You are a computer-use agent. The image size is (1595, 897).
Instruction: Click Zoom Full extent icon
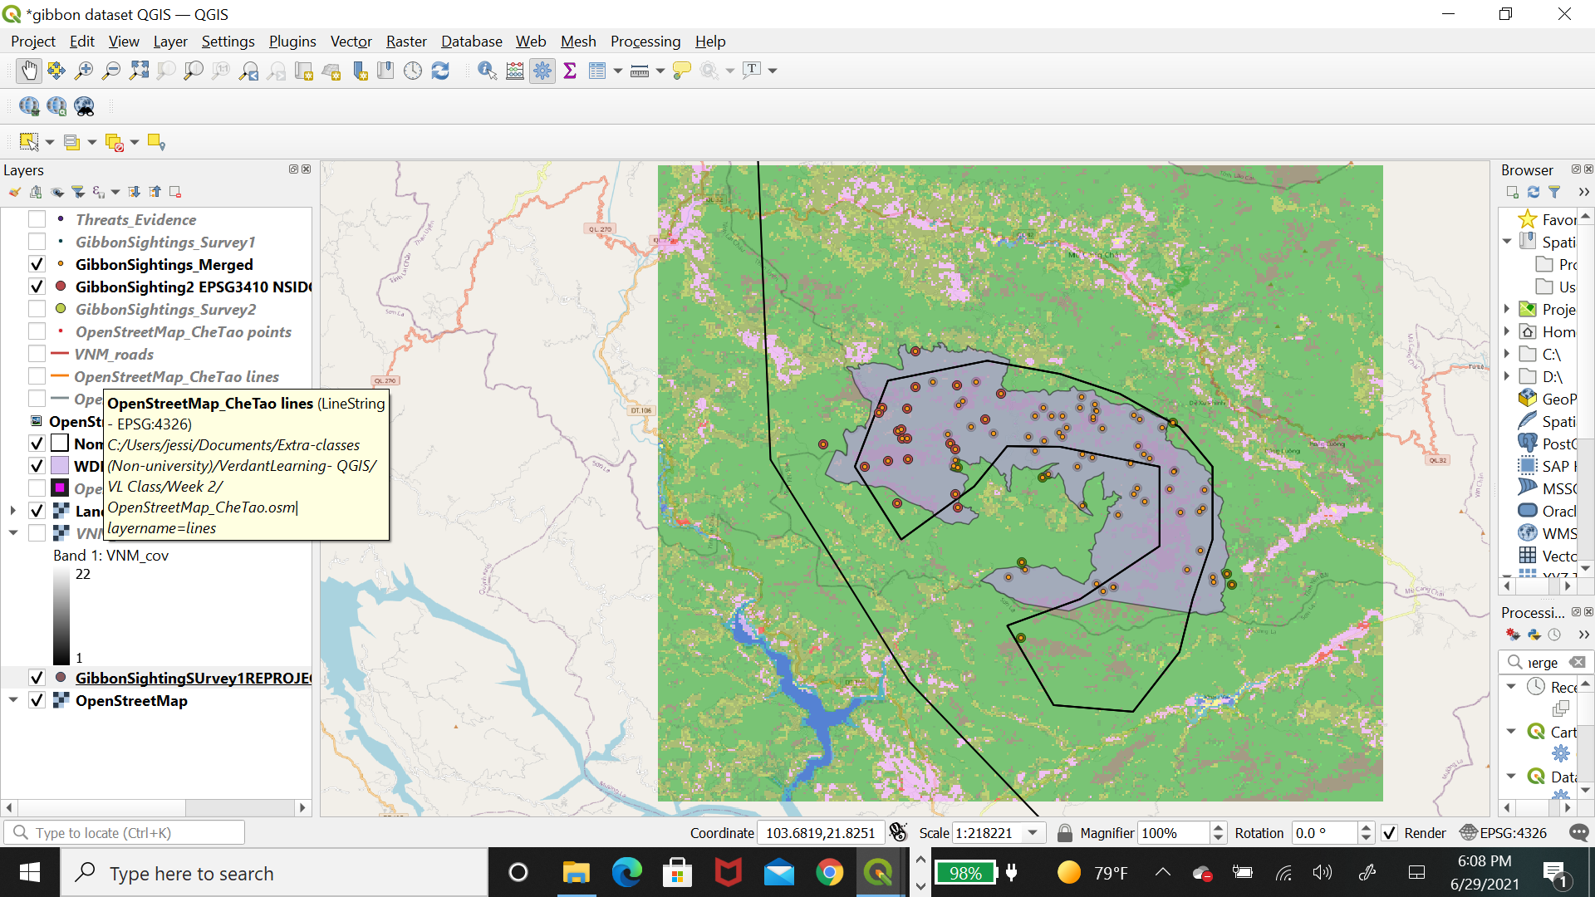[x=139, y=71]
